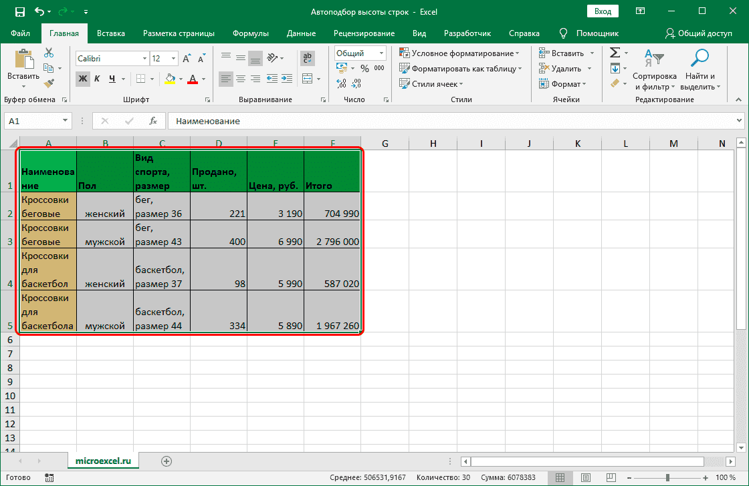Open the Файл menu
The image size is (749, 486).
20,33
